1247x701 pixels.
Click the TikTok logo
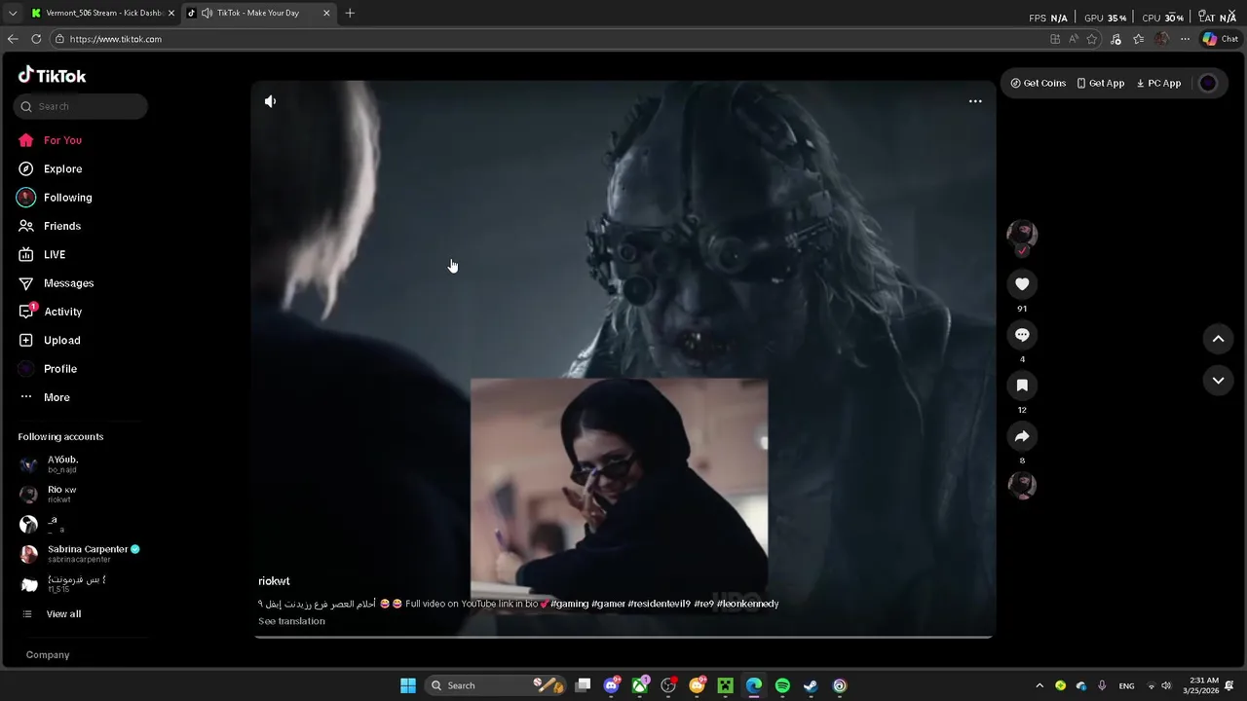[x=53, y=75]
